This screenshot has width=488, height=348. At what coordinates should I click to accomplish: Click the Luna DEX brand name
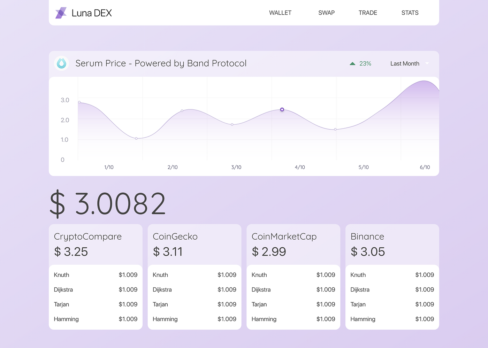(92, 13)
